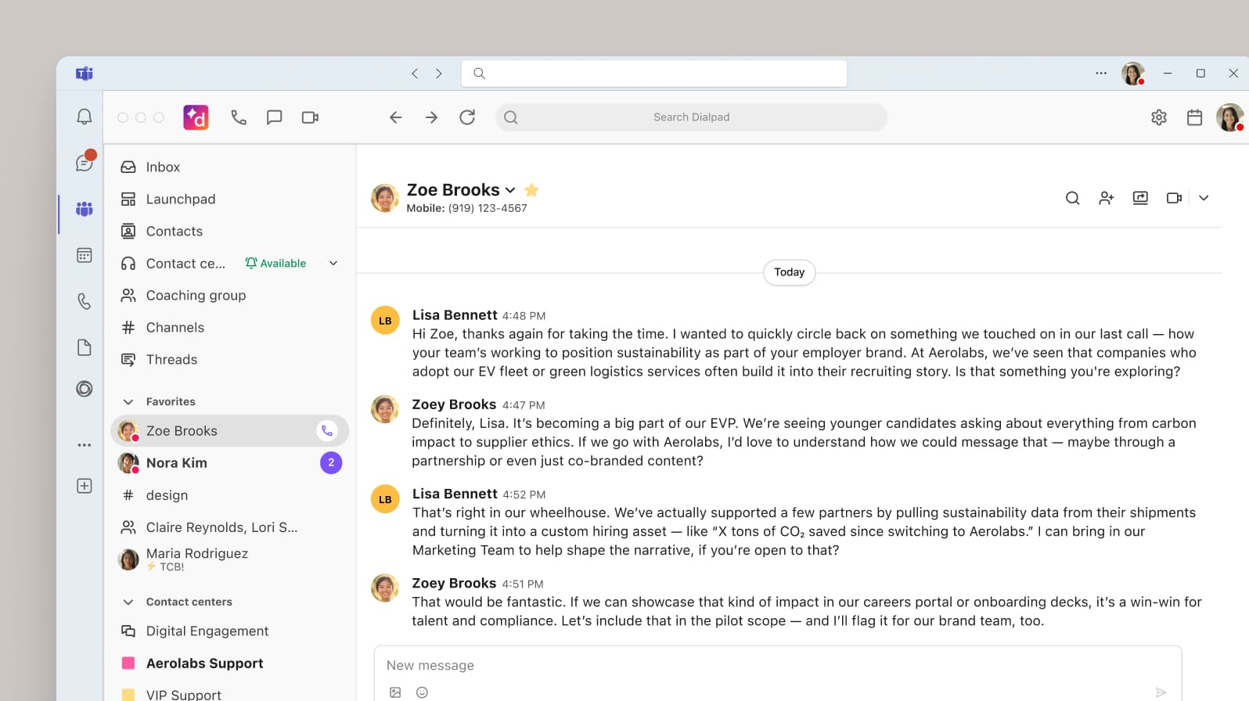Image resolution: width=1249 pixels, height=701 pixels.
Task: Open the Dialpad phone call icon
Action: tap(239, 117)
